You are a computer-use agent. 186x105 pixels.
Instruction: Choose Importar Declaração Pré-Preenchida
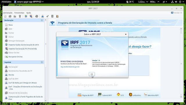pos(23,49)
